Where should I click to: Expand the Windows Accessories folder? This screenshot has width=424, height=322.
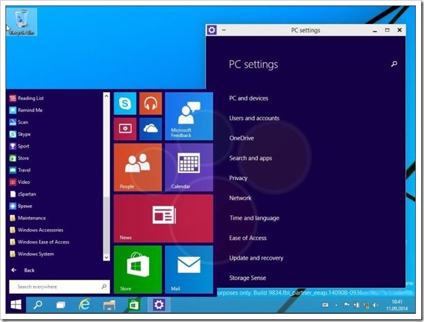click(x=40, y=230)
